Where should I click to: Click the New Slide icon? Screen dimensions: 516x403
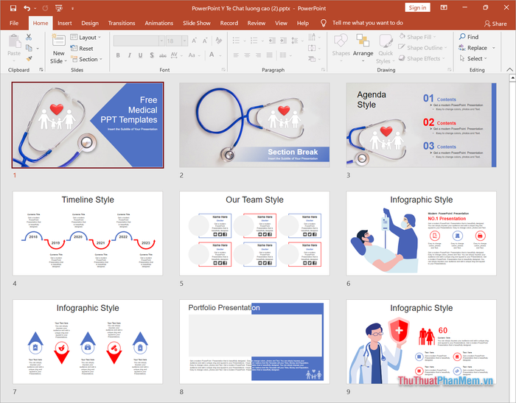(58, 40)
